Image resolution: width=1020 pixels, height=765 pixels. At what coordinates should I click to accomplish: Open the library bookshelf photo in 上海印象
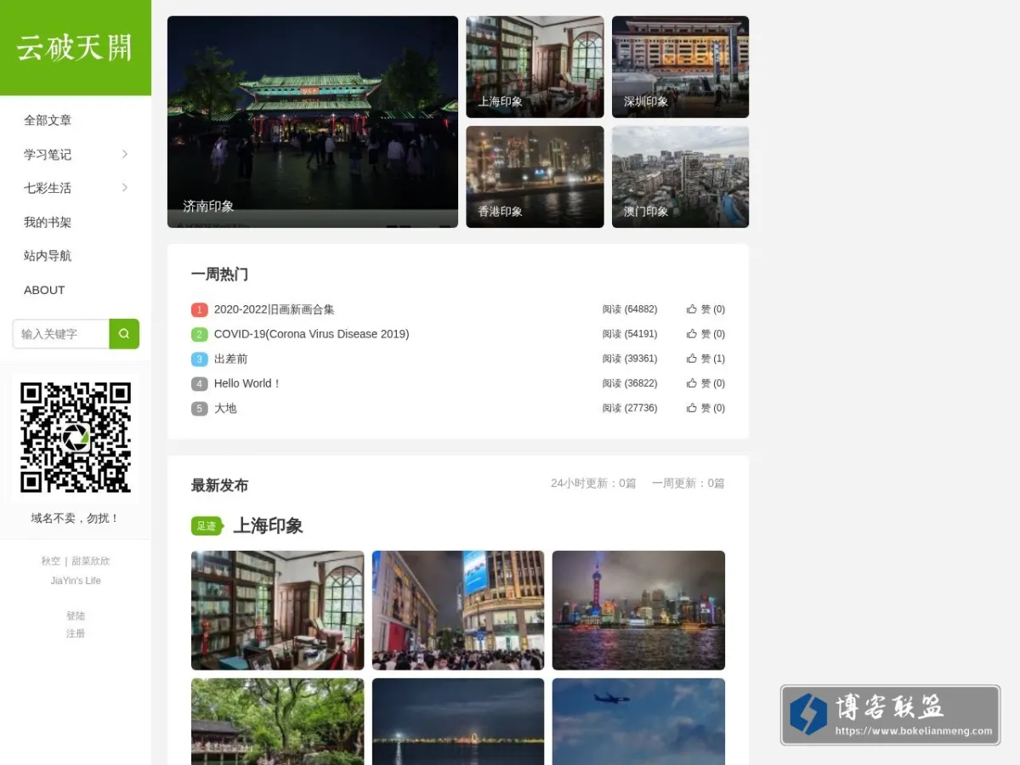pyautogui.click(x=278, y=610)
